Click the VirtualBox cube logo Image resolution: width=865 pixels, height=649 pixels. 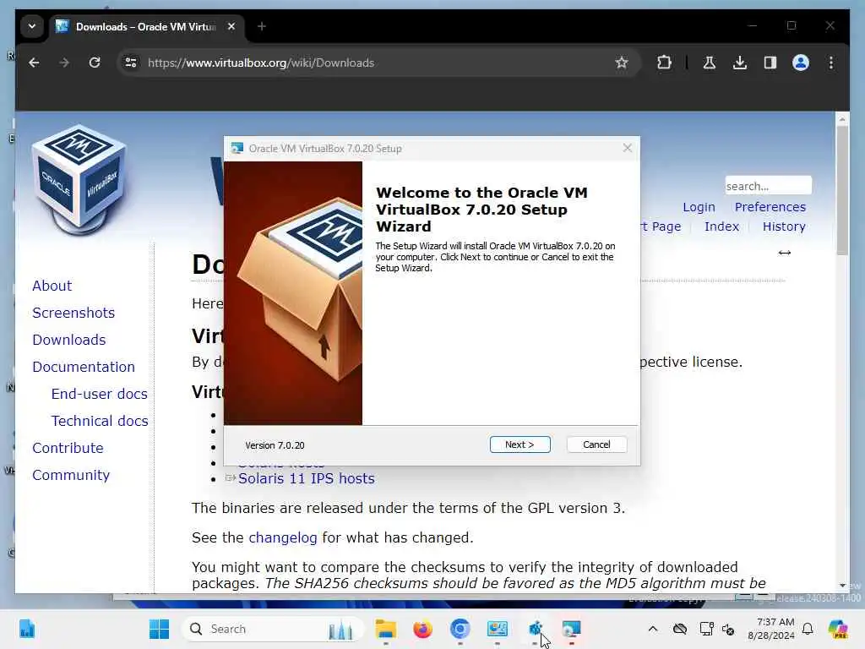click(x=79, y=179)
